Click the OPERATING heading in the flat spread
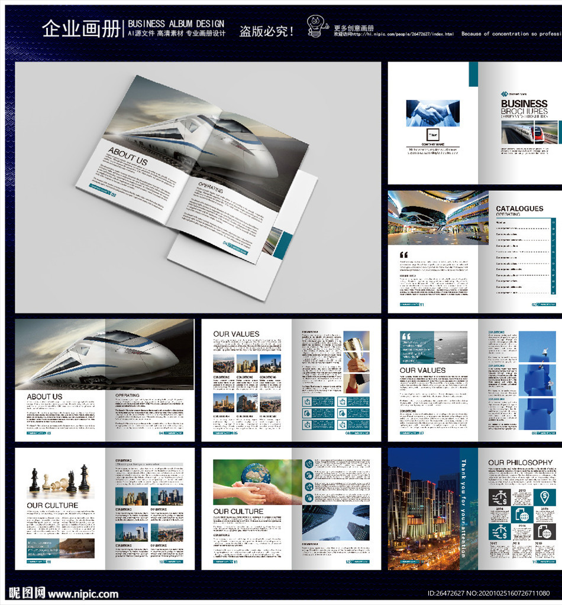This screenshot has width=562, height=605. coord(127,395)
